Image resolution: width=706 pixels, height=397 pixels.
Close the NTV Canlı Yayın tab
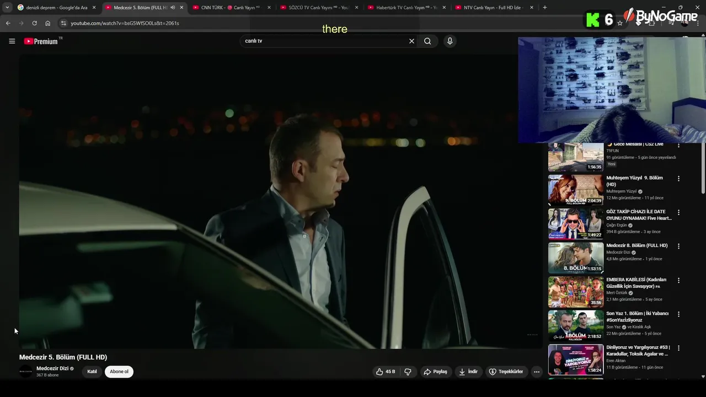[x=532, y=8]
